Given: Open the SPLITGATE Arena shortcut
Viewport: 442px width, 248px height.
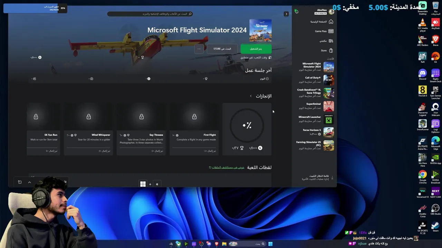Looking at the screenshot, I should pyautogui.click(x=423, y=143).
